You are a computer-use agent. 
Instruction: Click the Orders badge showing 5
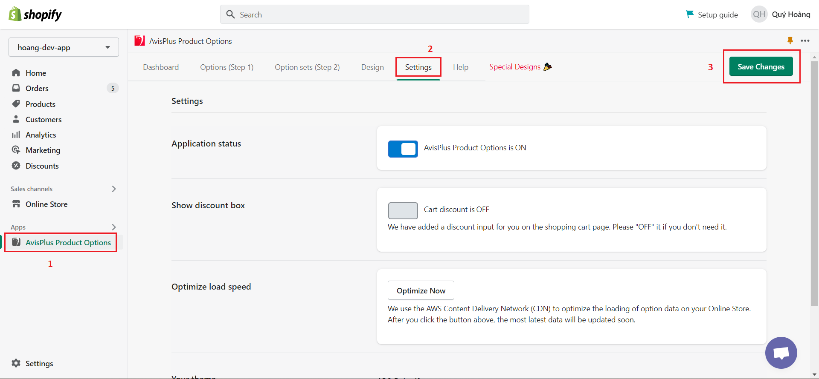pos(113,88)
